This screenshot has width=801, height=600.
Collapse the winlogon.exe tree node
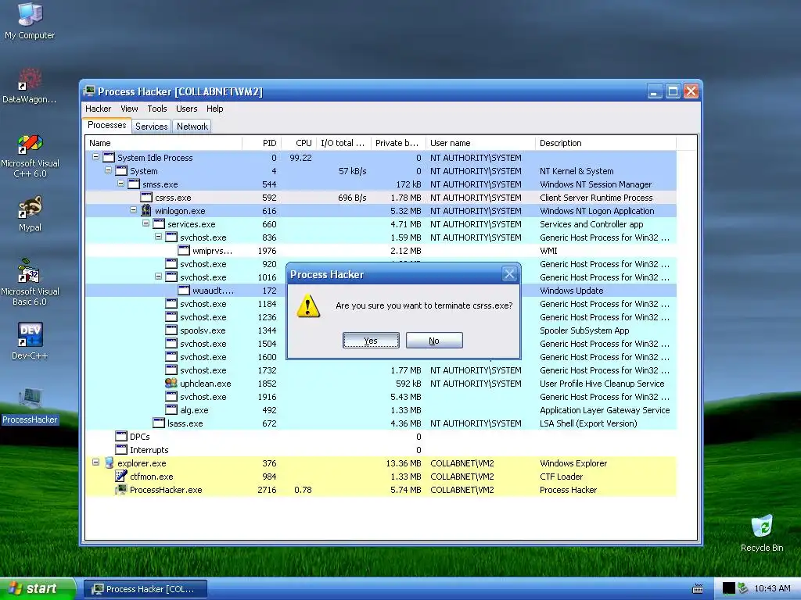[133, 210]
